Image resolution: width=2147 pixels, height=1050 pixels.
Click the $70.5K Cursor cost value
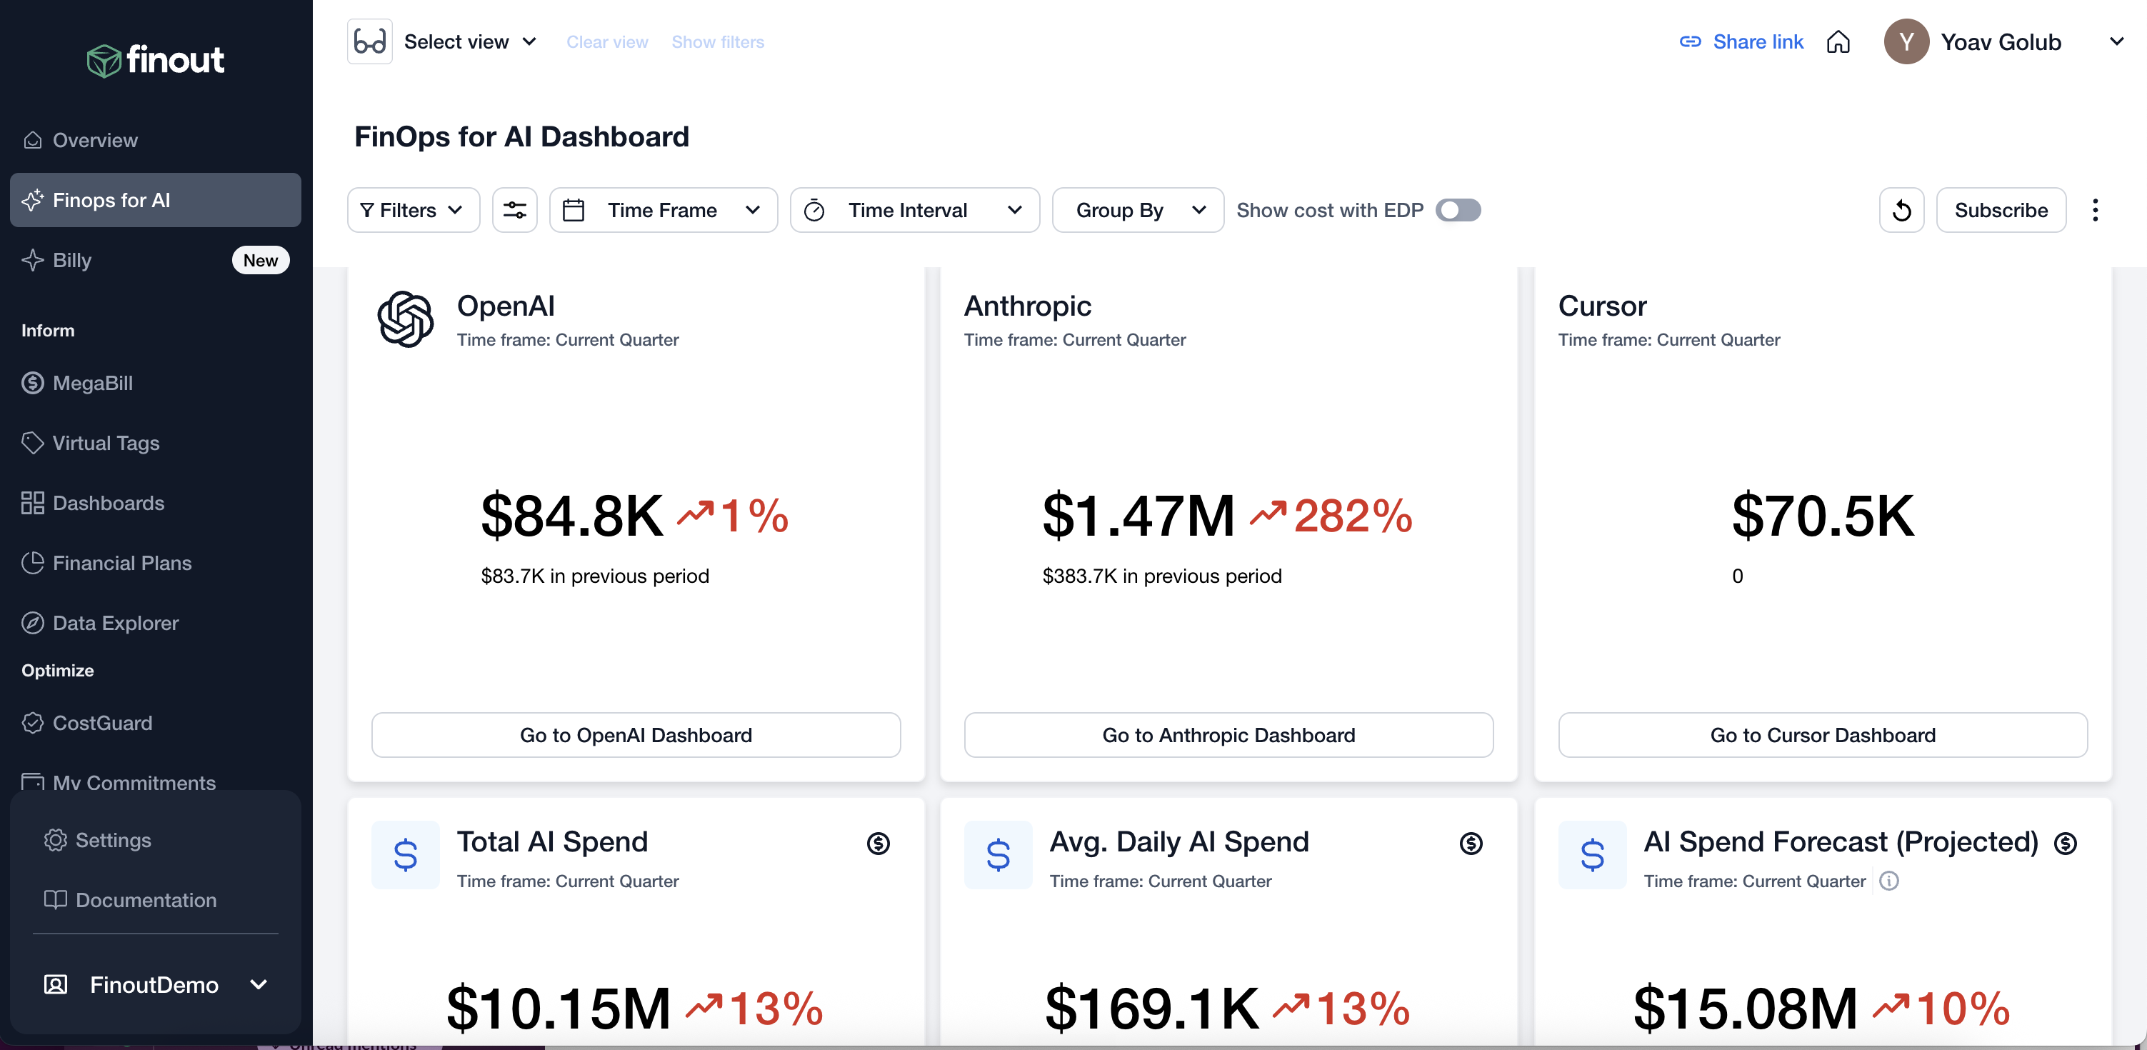[x=1823, y=515]
